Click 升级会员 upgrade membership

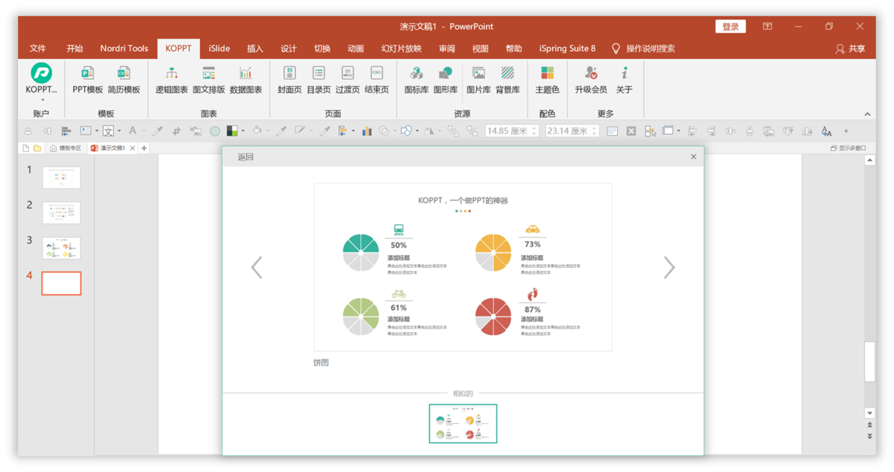590,79
